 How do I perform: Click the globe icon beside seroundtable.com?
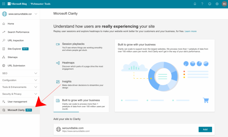[58, 129]
